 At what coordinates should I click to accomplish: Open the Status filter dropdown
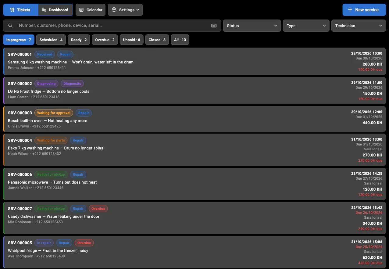(252, 26)
